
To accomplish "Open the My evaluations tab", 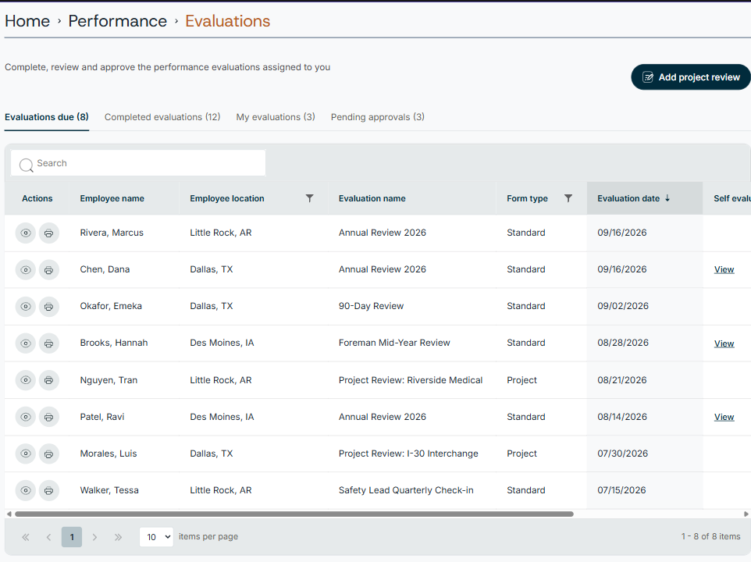I will coord(276,117).
